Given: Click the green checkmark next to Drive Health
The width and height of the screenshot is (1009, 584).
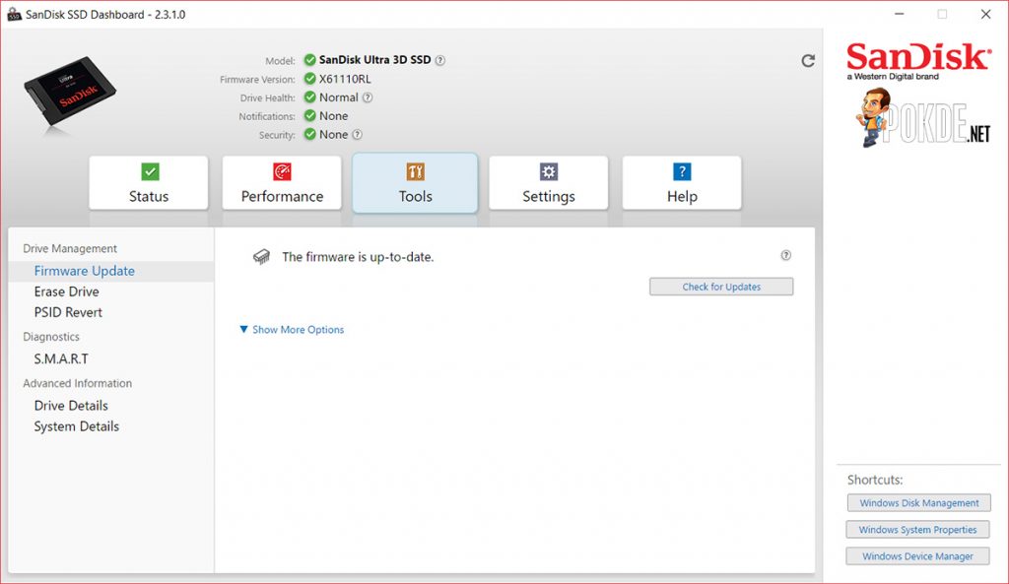Looking at the screenshot, I should [x=310, y=97].
